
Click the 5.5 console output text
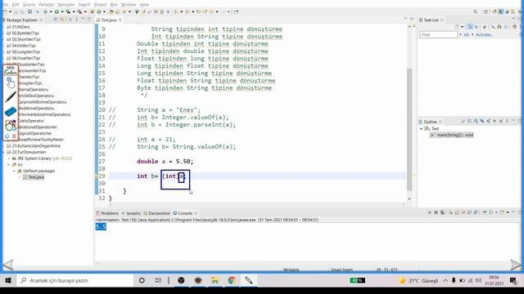(101, 227)
